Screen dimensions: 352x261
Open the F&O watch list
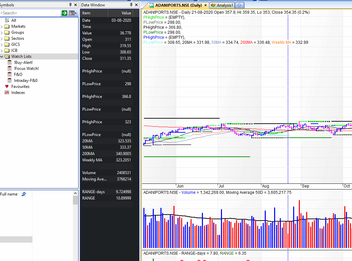pos(18,74)
